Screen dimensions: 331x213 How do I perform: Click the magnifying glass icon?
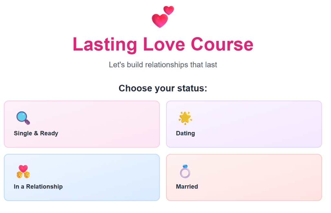coord(23,118)
